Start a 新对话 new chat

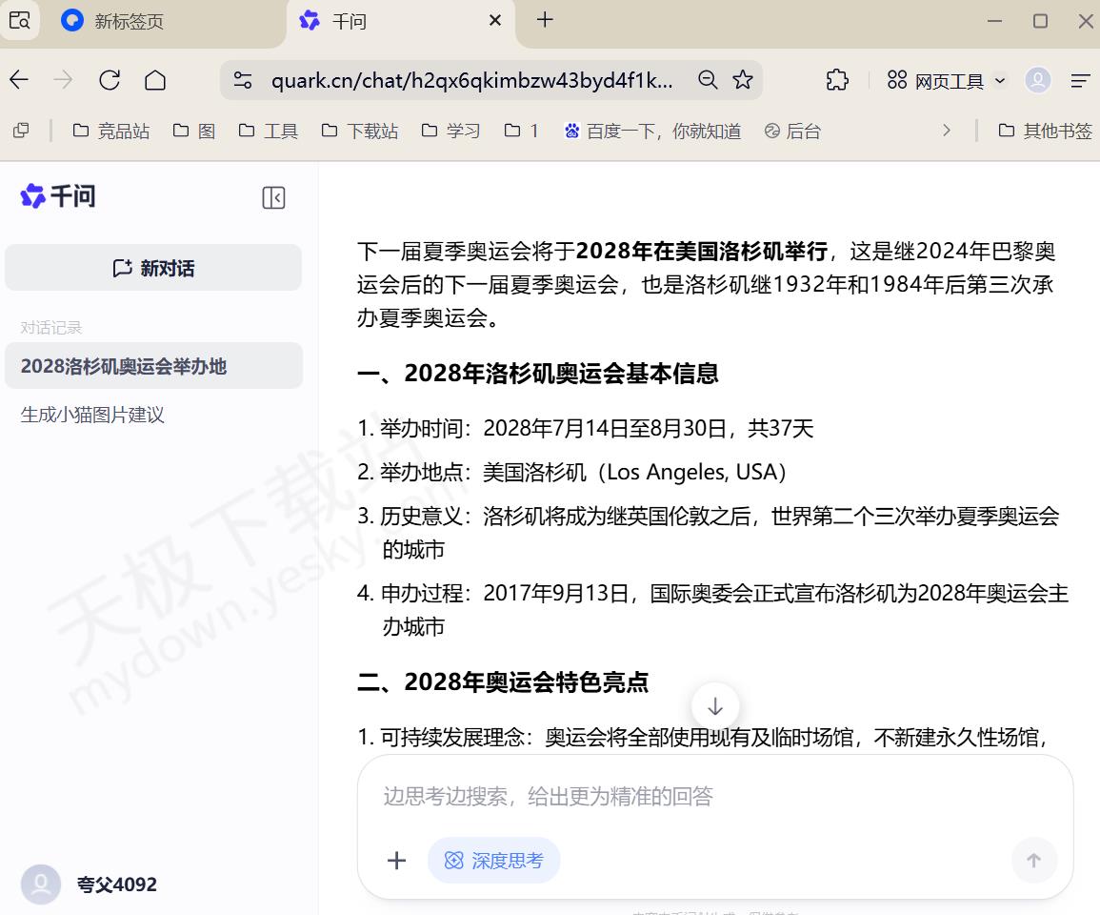click(x=153, y=268)
